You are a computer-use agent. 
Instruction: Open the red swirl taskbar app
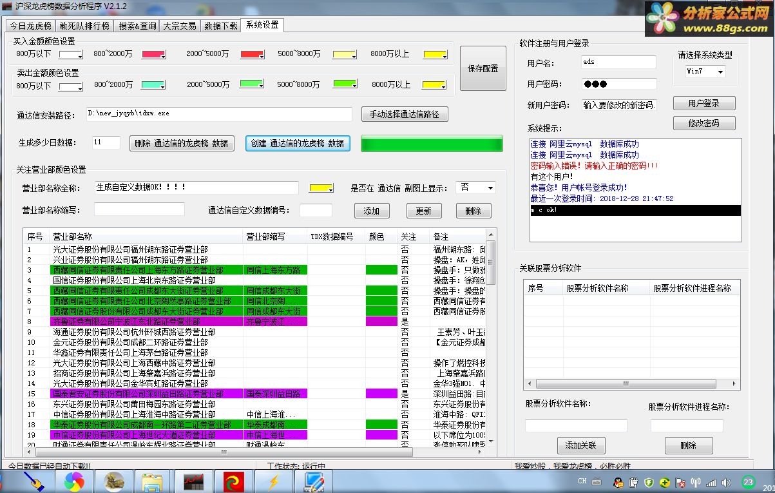[x=233, y=481]
